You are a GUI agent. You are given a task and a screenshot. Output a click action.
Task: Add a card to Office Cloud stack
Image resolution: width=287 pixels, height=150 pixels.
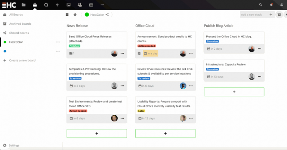[x=166, y=134]
